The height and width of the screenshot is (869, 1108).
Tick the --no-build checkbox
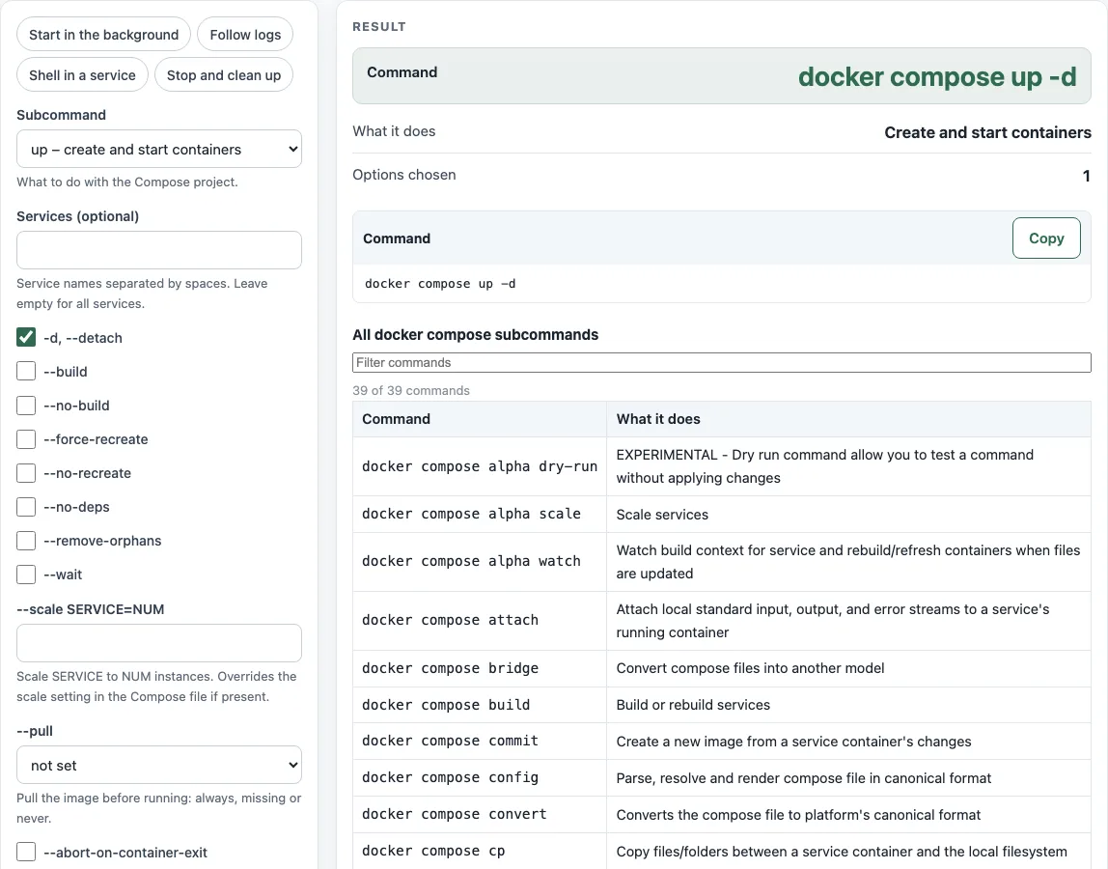[26, 406]
